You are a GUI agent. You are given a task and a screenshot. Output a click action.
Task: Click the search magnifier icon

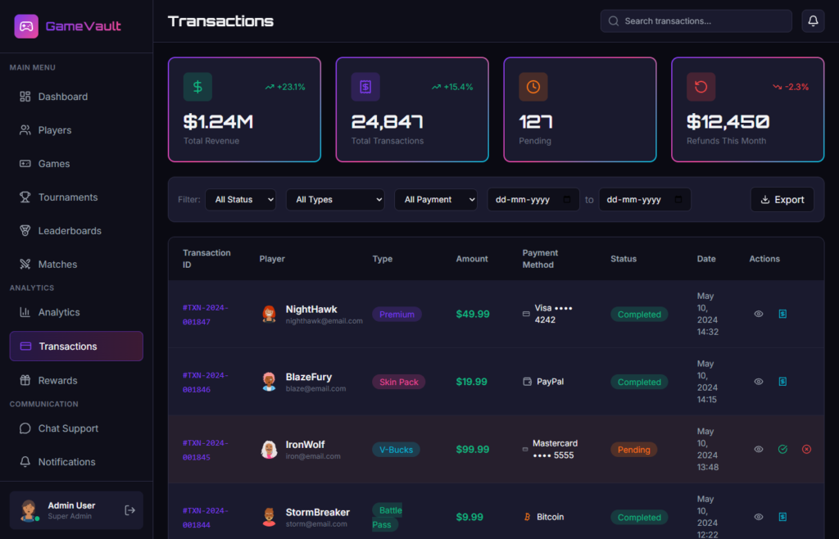pos(614,20)
